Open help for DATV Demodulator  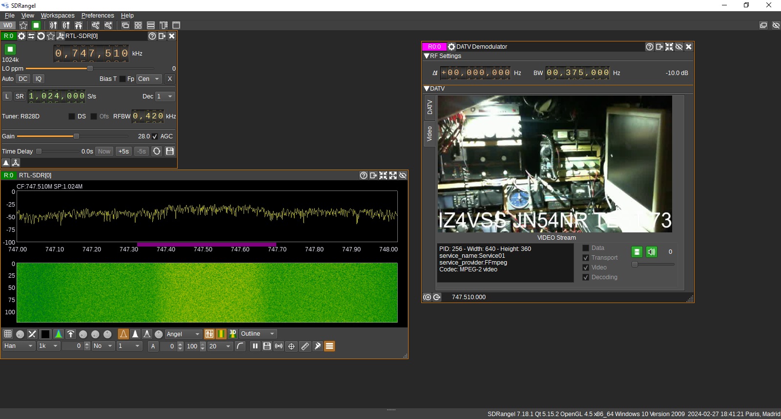[649, 47]
